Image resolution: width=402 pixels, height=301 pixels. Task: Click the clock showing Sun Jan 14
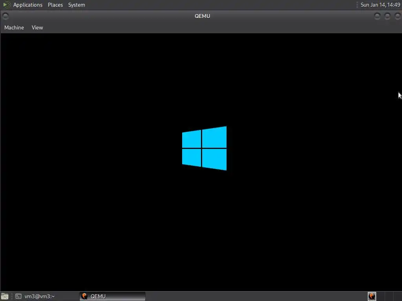coord(380,5)
